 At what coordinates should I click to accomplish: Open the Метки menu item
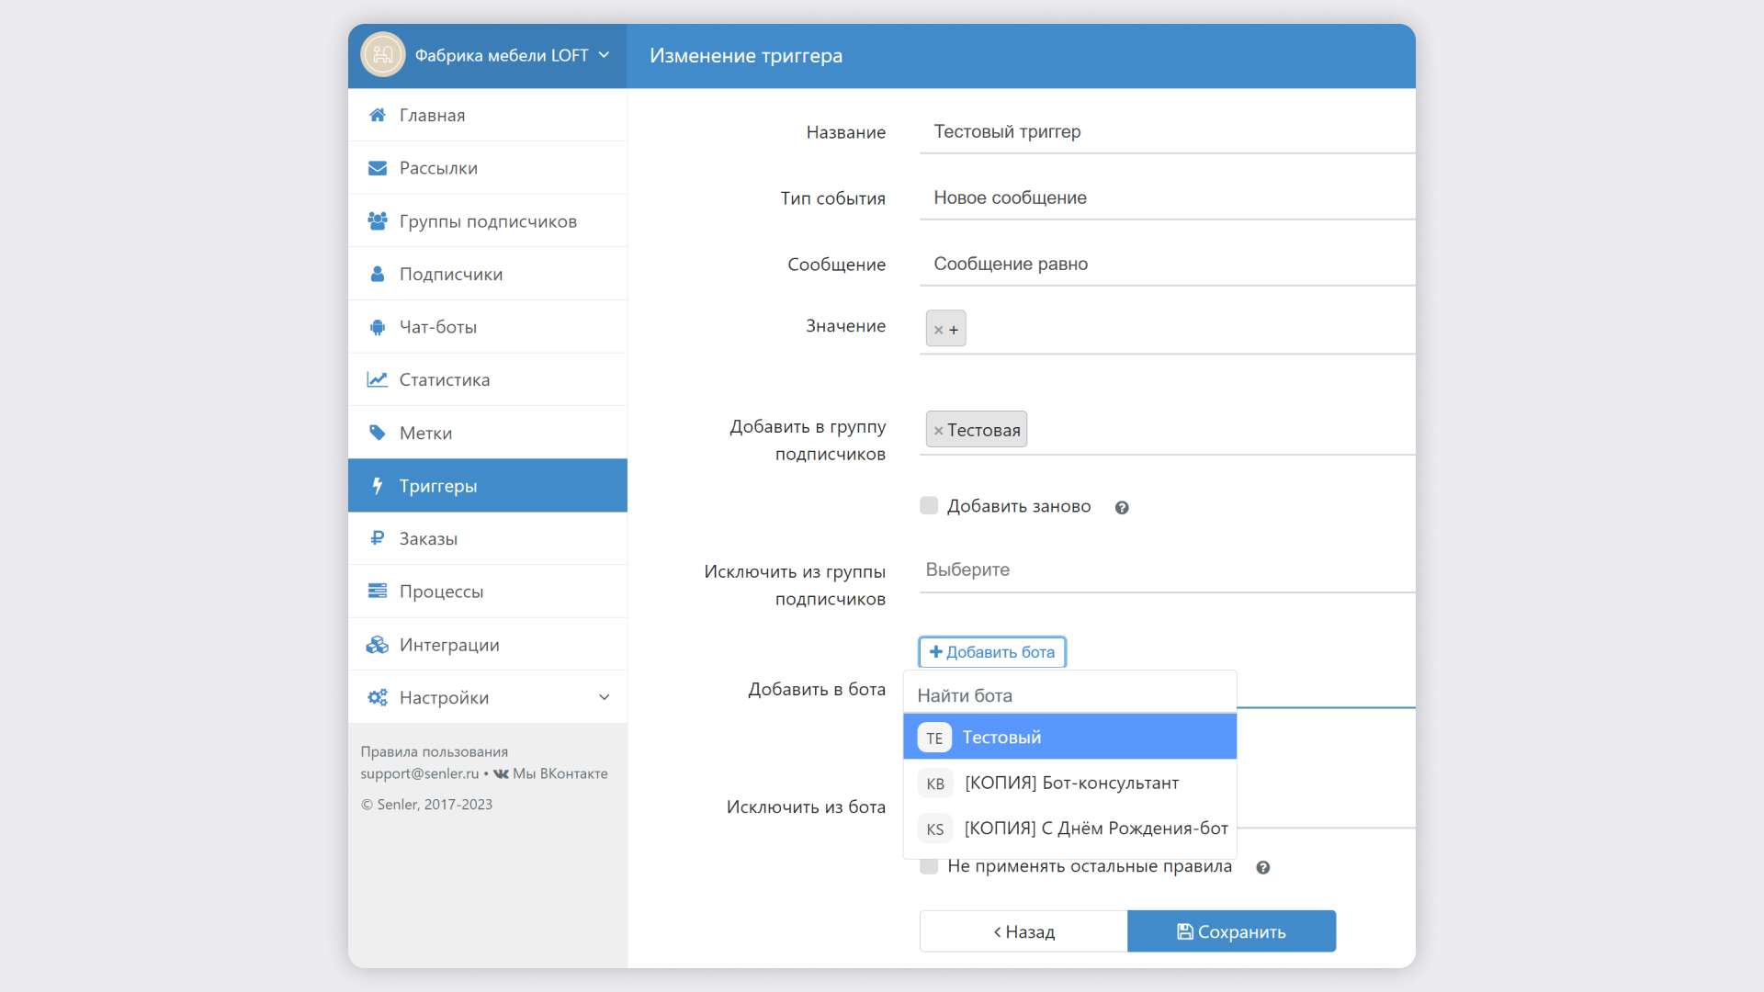(x=488, y=433)
